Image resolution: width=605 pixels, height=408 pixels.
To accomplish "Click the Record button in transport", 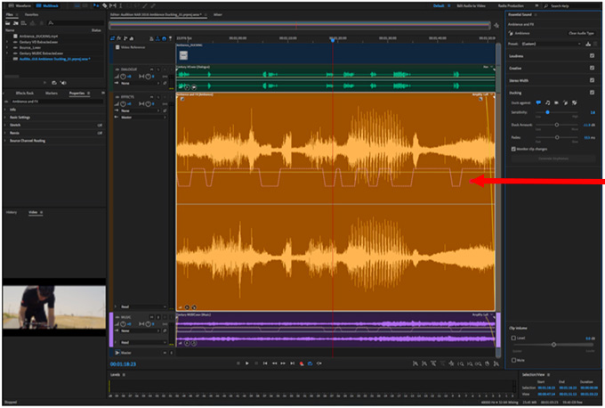I will (302, 363).
